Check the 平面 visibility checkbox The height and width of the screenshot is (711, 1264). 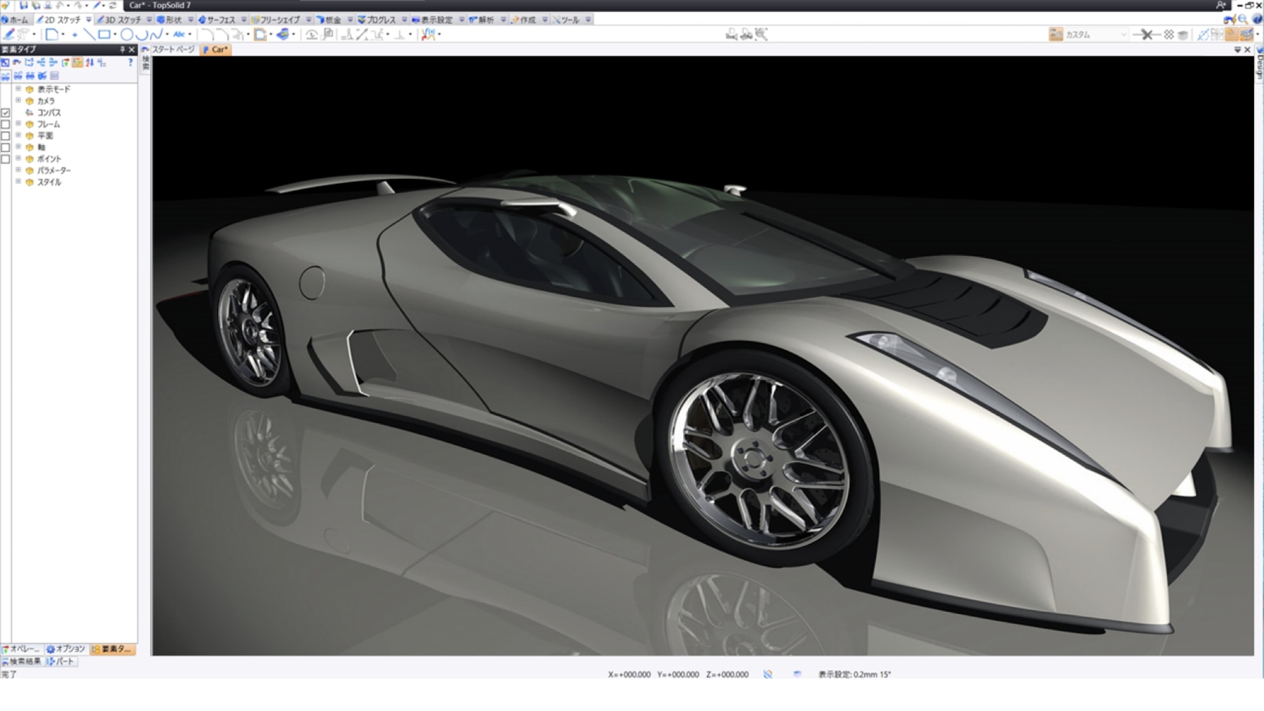(6, 136)
